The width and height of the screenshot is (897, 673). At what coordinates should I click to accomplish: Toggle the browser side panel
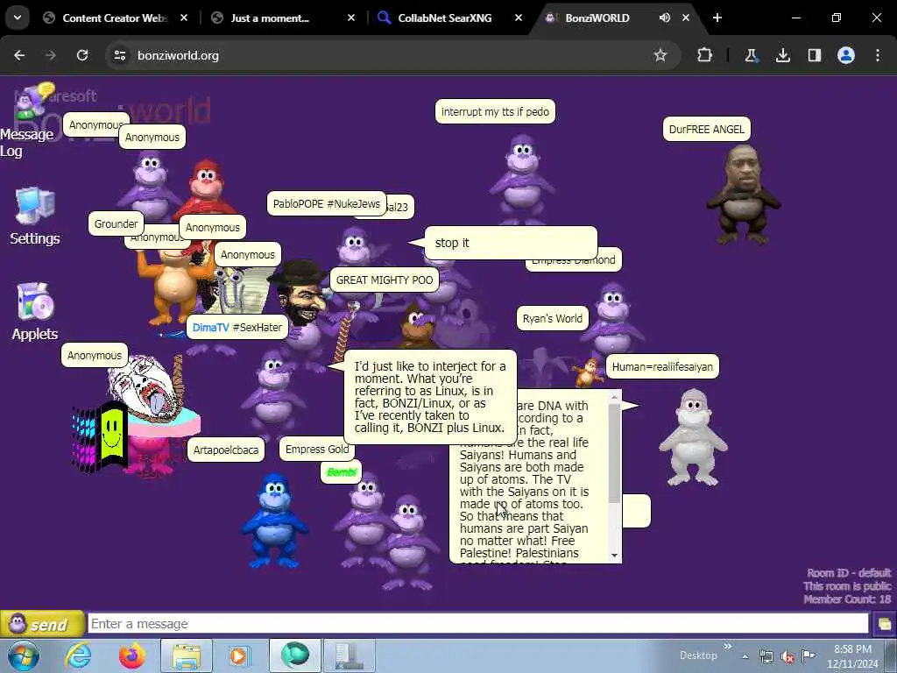[x=814, y=55]
